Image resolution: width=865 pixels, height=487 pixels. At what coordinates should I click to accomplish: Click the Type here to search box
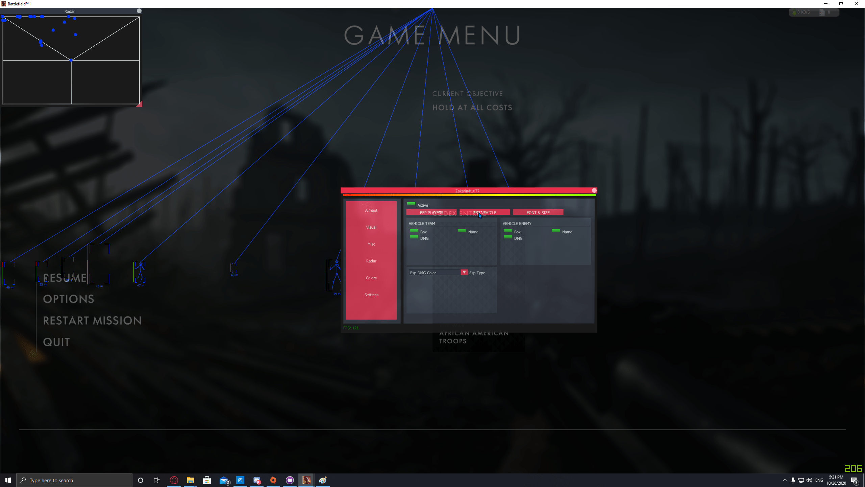tap(74, 480)
